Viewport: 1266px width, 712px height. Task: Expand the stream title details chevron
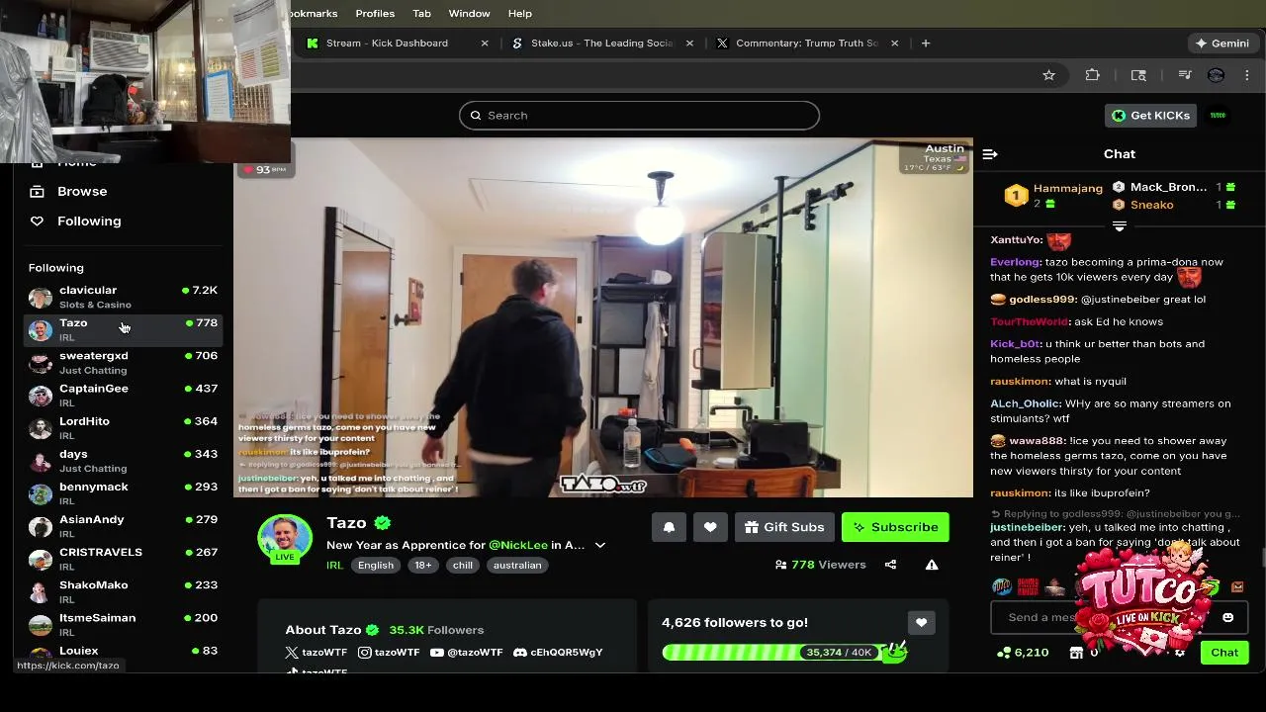coord(599,545)
